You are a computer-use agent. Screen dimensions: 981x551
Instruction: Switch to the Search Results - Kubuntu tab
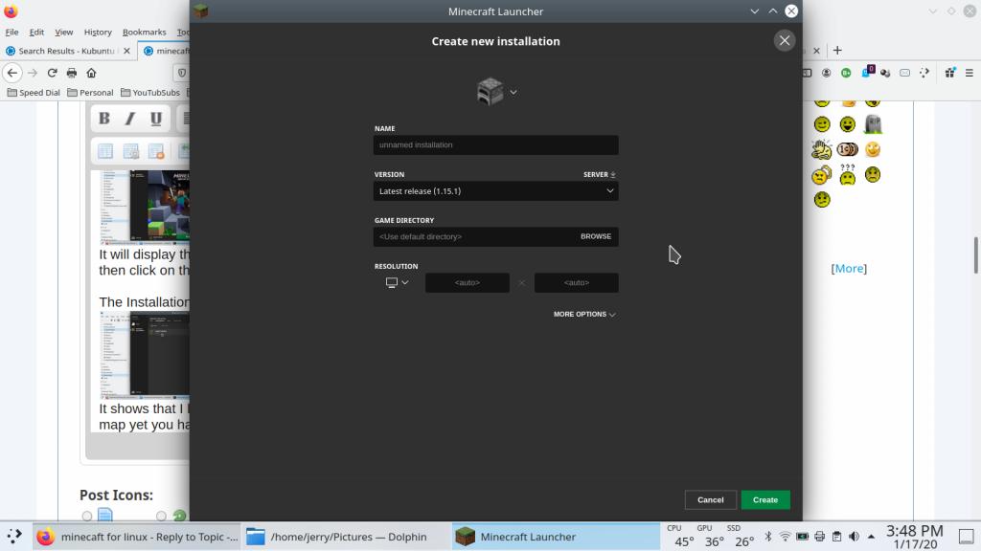tap(67, 51)
